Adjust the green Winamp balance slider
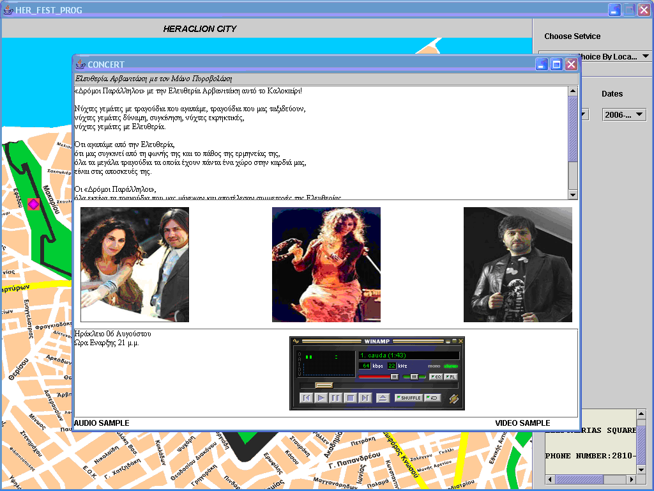This screenshot has height=491, width=654. point(414,377)
